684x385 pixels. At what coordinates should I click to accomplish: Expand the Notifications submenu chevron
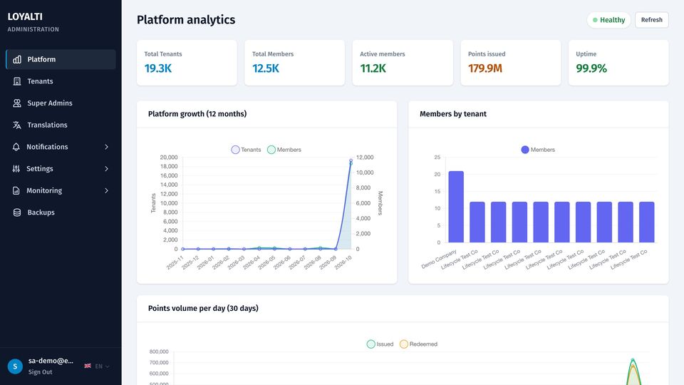pos(106,147)
